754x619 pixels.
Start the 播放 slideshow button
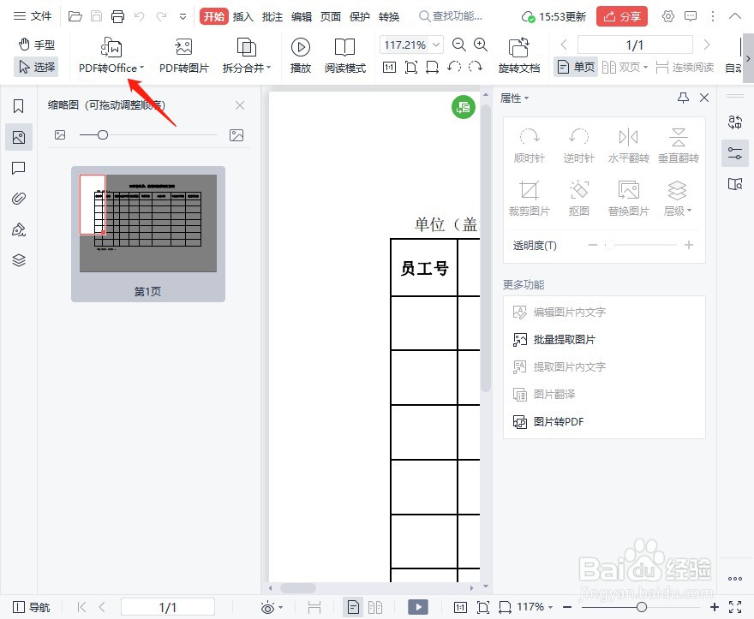coord(301,56)
